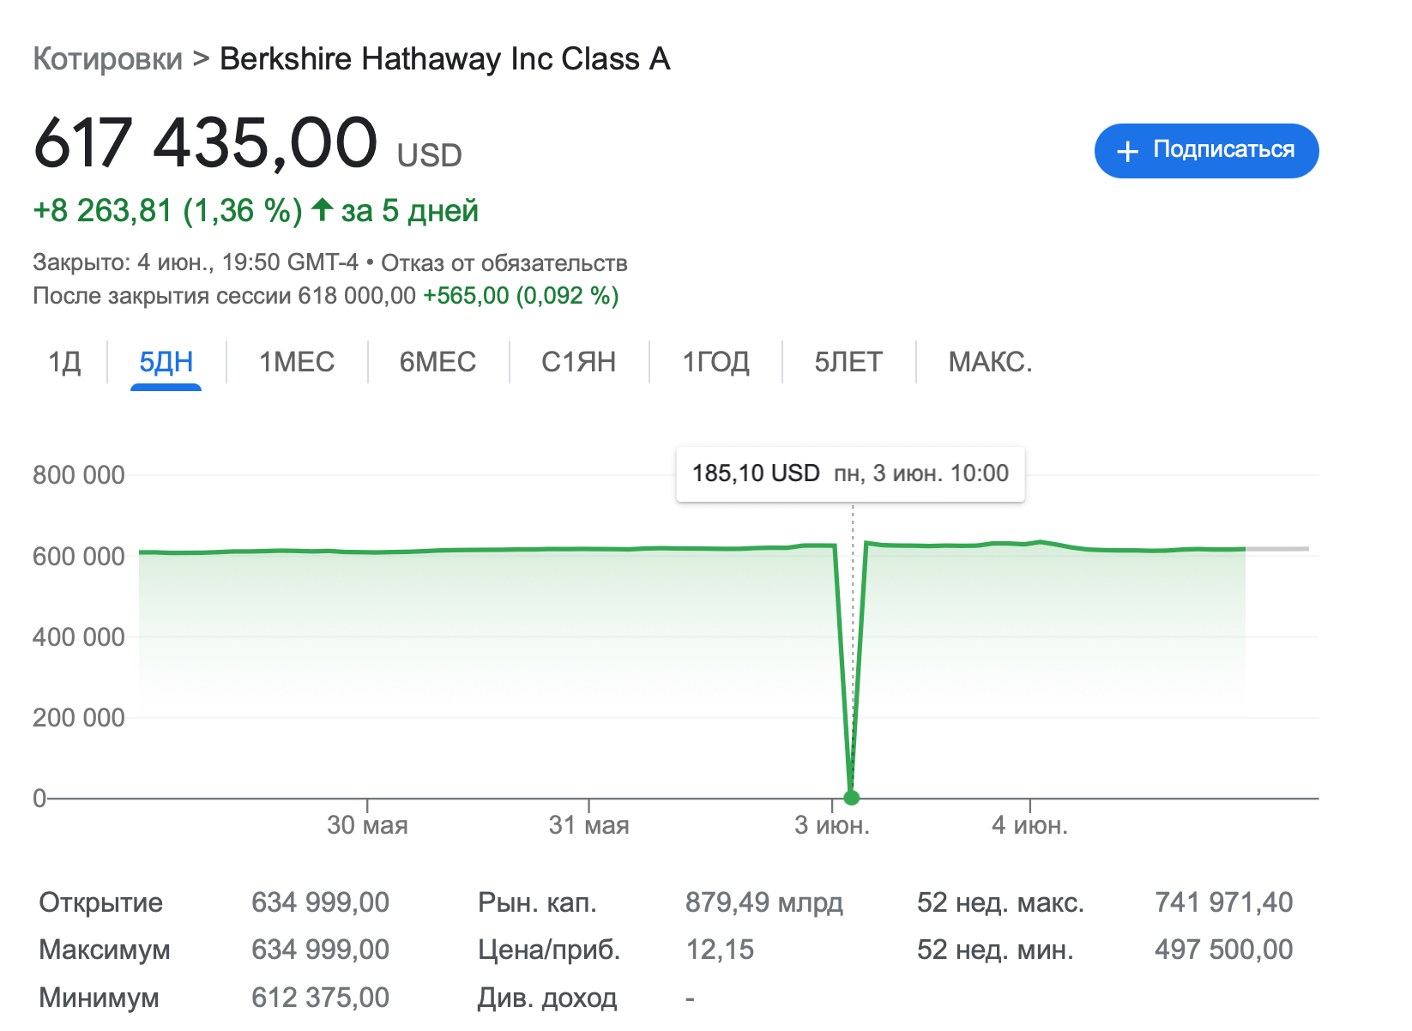Click the after-hours price 618 000,00
1412x1031 pixels.
coord(357,296)
